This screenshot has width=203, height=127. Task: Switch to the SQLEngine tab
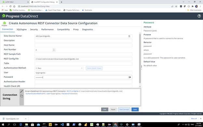21,29
